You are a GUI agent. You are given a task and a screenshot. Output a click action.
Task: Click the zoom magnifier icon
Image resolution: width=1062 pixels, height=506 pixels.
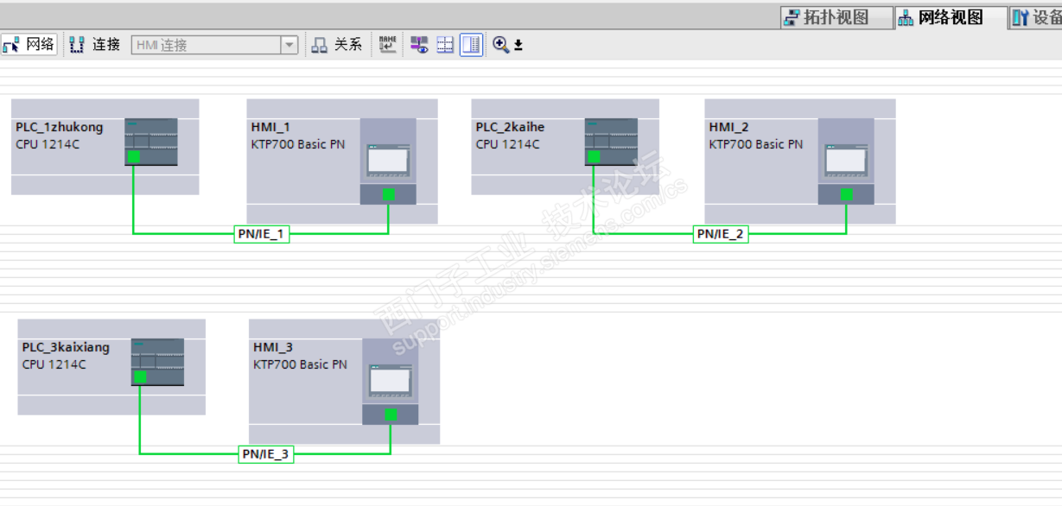coord(500,45)
